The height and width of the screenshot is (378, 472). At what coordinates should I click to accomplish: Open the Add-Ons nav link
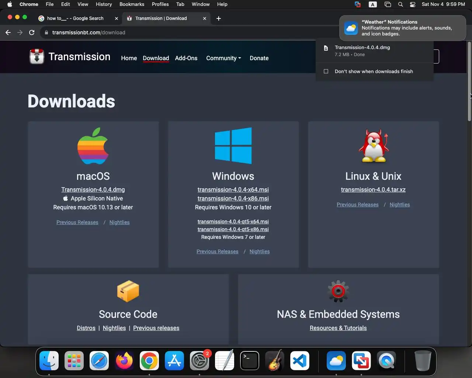coord(186,58)
